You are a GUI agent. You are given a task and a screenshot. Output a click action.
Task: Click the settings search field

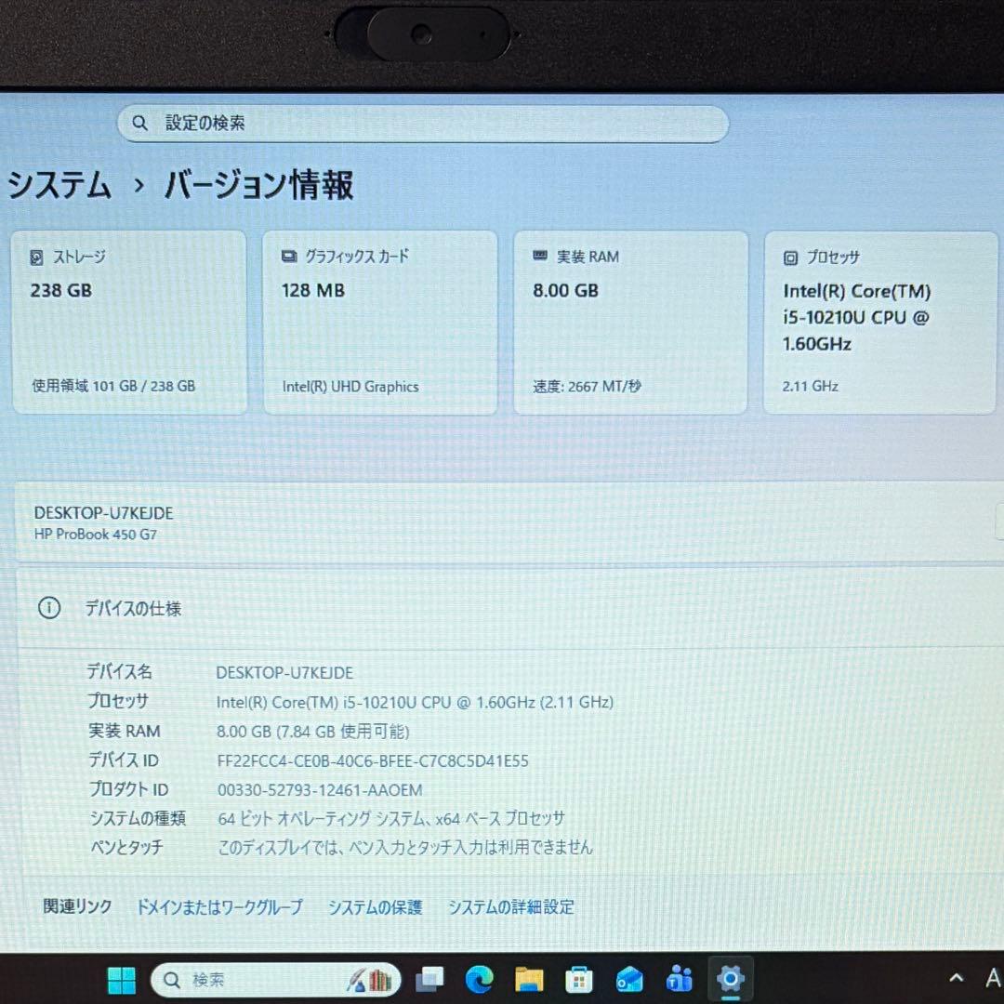pos(423,124)
